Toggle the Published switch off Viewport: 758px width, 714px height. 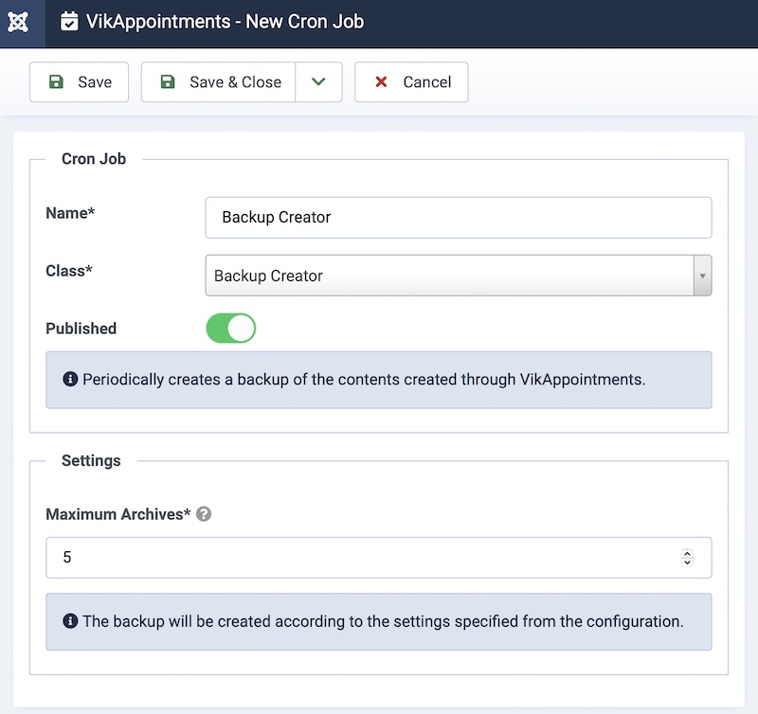pyautogui.click(x=231, y=329)
